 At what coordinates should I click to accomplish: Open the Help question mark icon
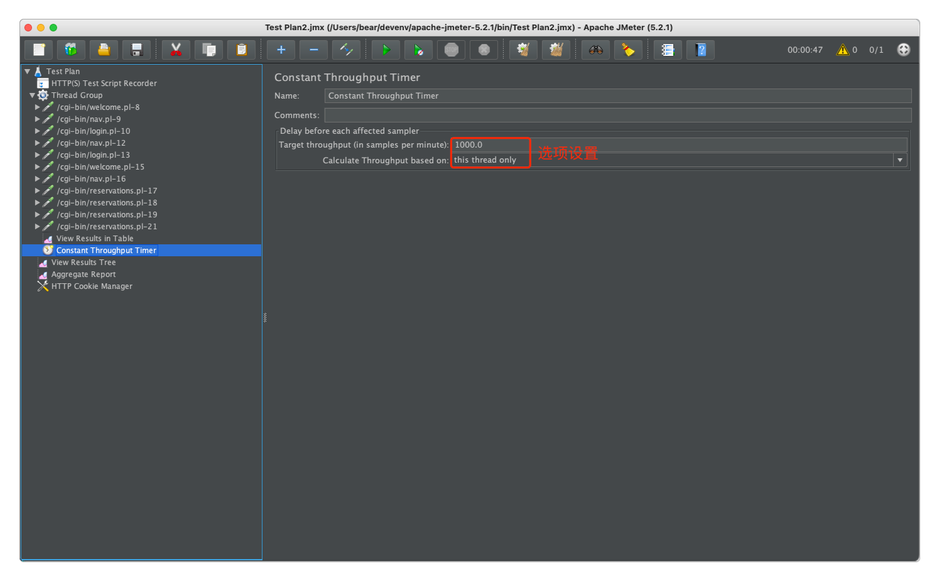(701, 50)
